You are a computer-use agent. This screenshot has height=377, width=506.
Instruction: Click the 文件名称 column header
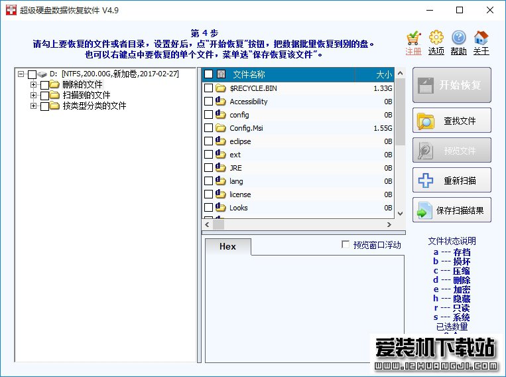(x=249, y=74)
